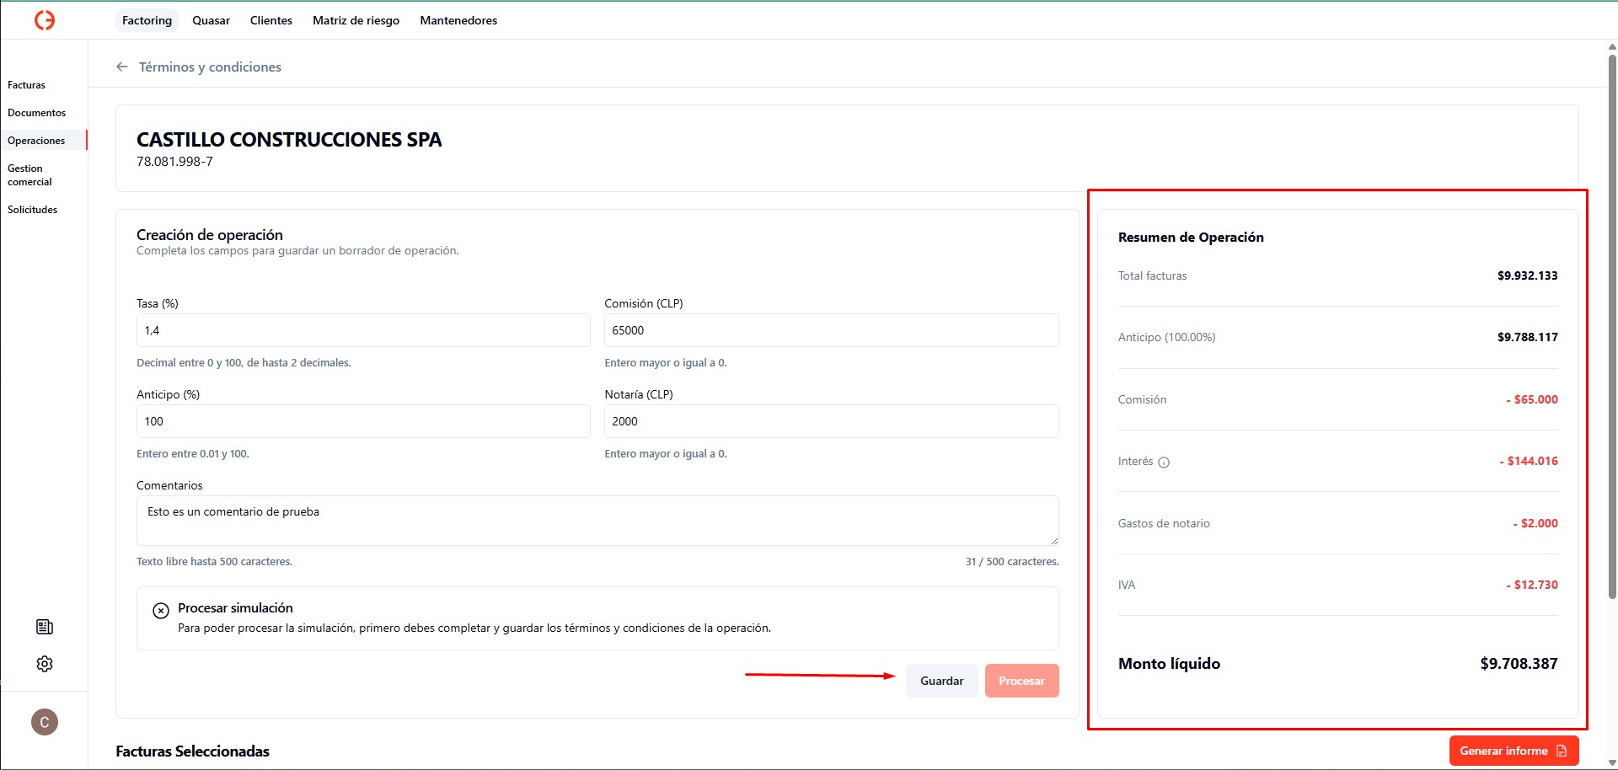Navigate to Facturas in the sidebar
Screen dimensions: 1618x770
coord(27,85)
